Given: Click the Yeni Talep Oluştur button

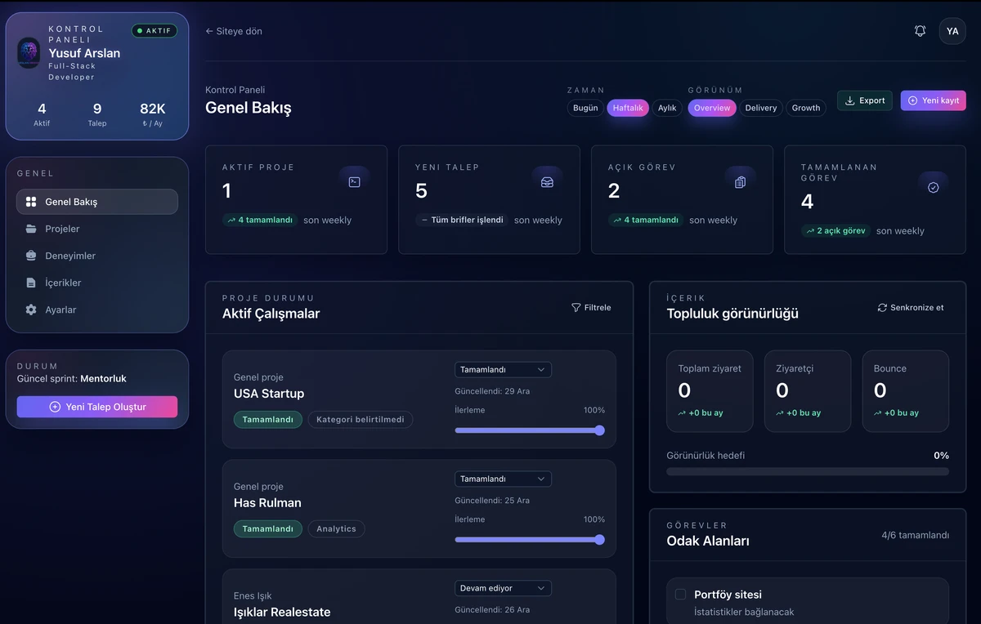Looking at the screenshot, I should pos(97,407).
